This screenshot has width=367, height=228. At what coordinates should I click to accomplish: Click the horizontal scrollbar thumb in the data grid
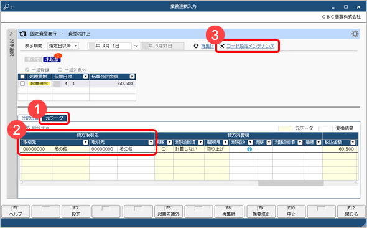pos(291,183)
